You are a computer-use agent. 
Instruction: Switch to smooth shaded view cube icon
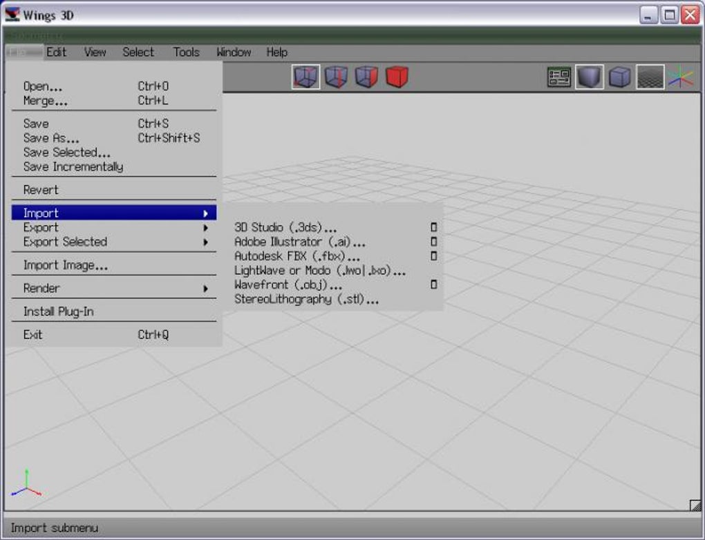click(590, 77)
